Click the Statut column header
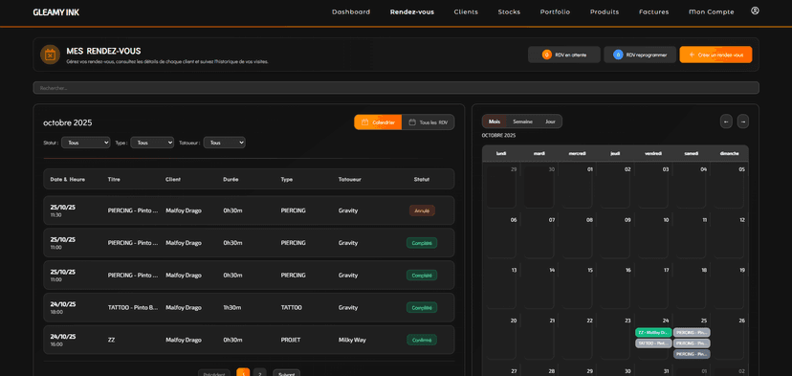This screenshot has width=792, height=376. (x=421, y=180)
